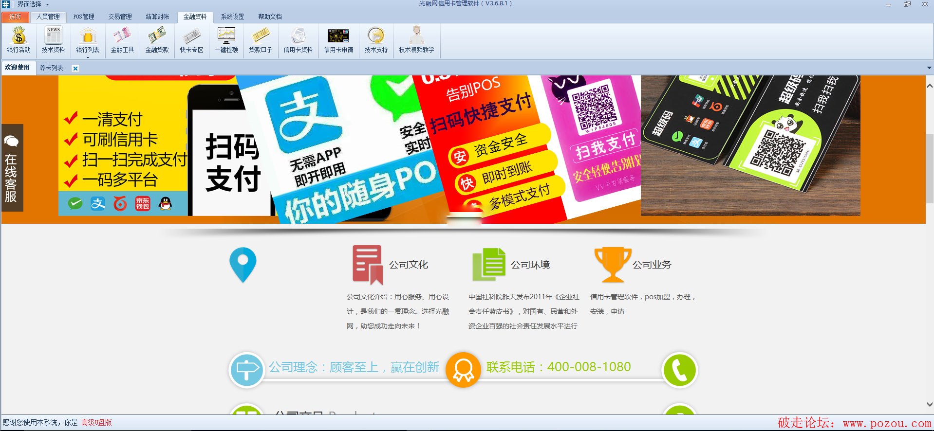The width and height of the screenshot is (934, 431).
Task: Select the 养卡列表 document tab
Action: [x=52, y=68]
